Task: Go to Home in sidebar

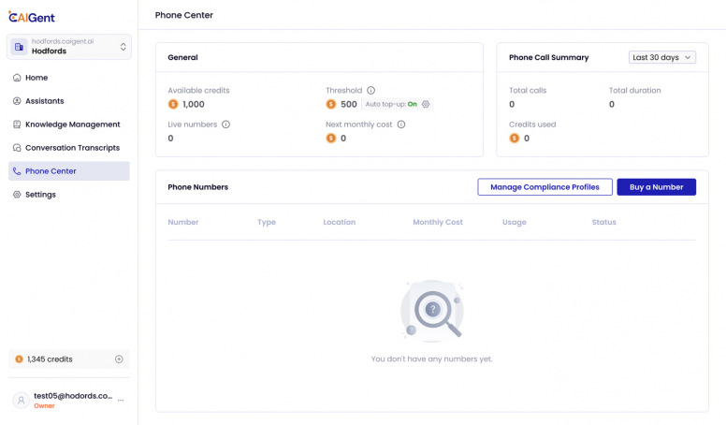Action: pos(36,78)
